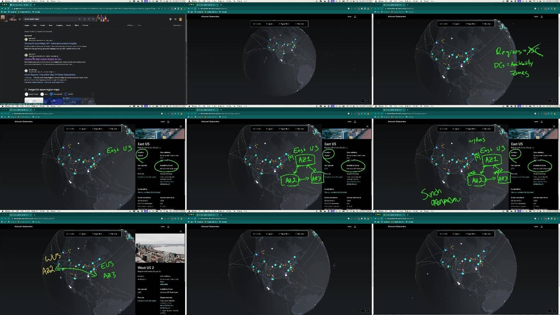Viewport: 560px width, 315px height.
Task: Click the Google Lens image search icon
Action: pos(89,19)
